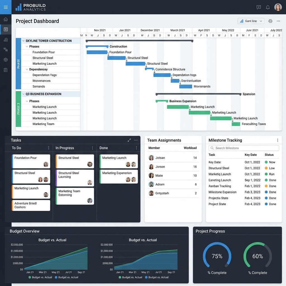Select the workflow icon in the sidebar
Image resolution: width=286 pixels, height=286 pixels.
click(x=6, y=49)
